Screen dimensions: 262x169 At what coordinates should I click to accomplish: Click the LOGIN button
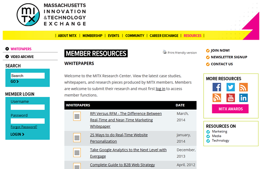[x=17, y=134]
